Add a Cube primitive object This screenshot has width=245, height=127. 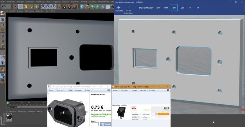pos(82,6)
